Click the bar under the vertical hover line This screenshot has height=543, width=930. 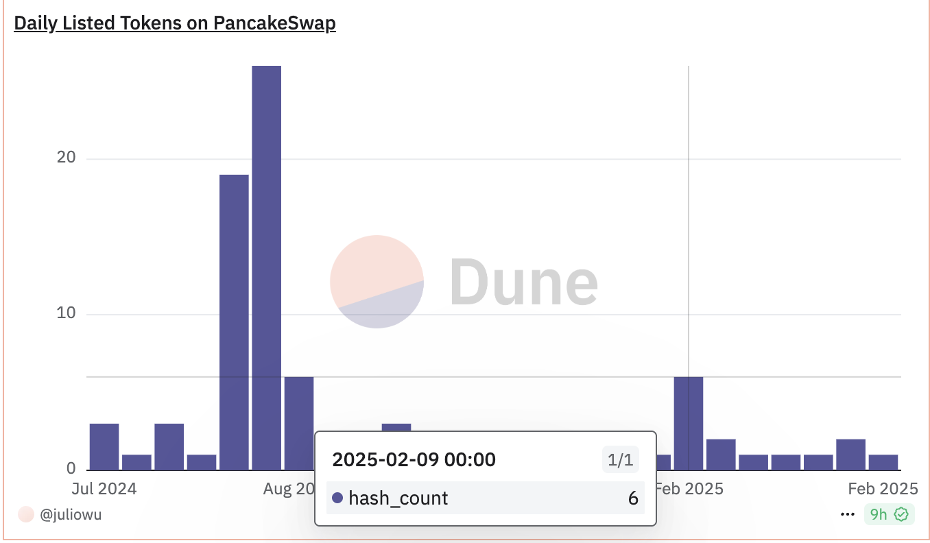pos(688,423)
